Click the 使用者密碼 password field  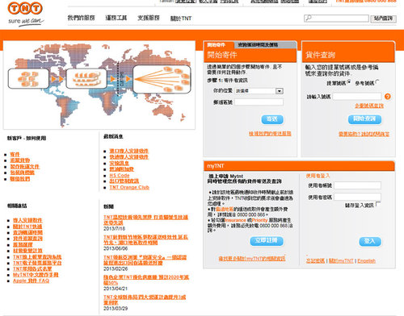tap(357, 197)
